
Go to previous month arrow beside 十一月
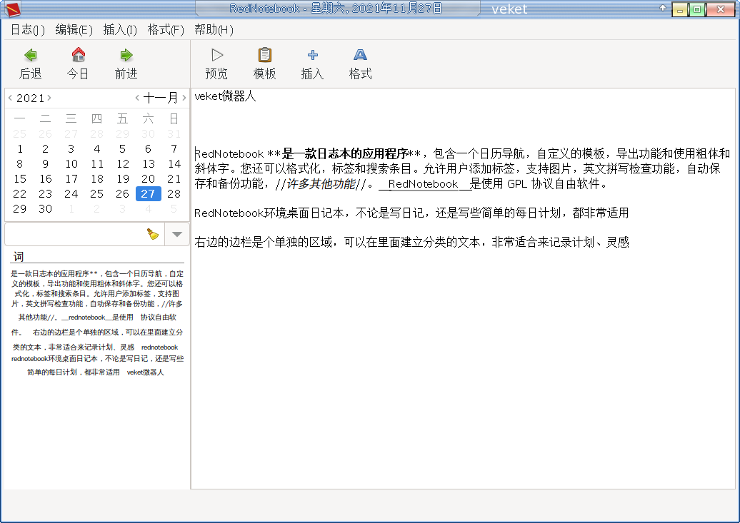click(x=137, y=98)
